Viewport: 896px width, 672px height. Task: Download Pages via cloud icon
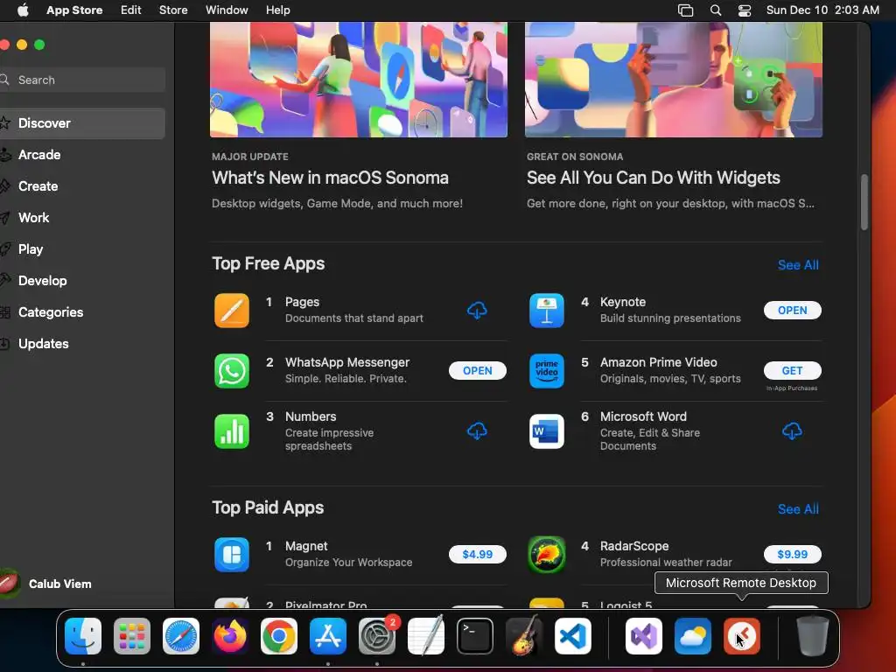(x=477, y=311)
